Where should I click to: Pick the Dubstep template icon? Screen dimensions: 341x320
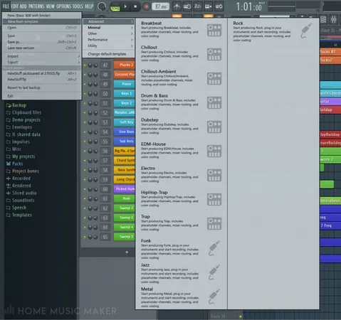(x=214, y=127)
